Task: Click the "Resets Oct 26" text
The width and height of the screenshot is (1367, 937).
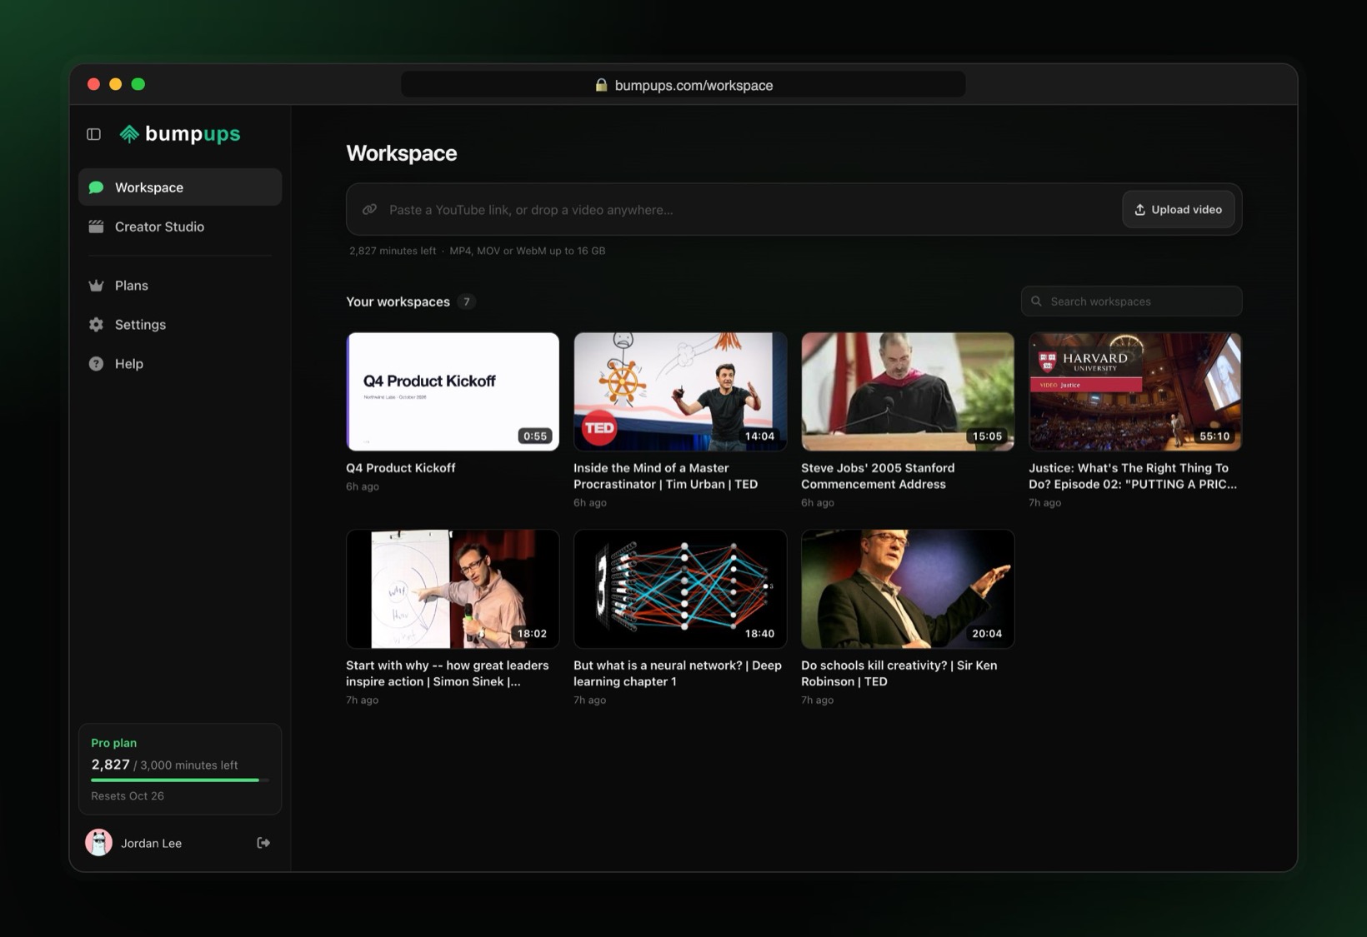Action: pyautogui.click(x=128, y=796)
